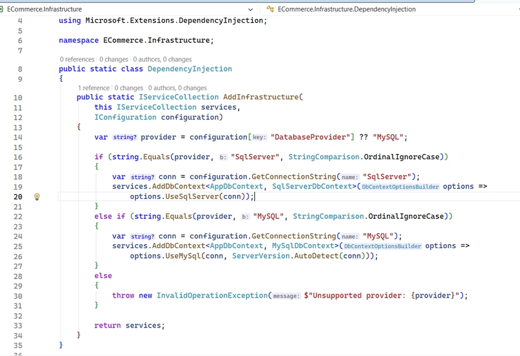520x356 pixels.
Task: Click 'Microsoft.Extensions.DependencyInjection' using directive
Action: click(x=174, y=21)
